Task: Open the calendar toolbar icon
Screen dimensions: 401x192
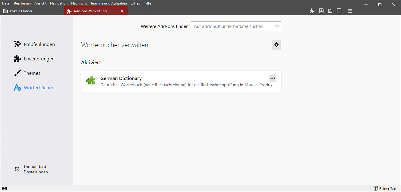Action: (330, 11)
